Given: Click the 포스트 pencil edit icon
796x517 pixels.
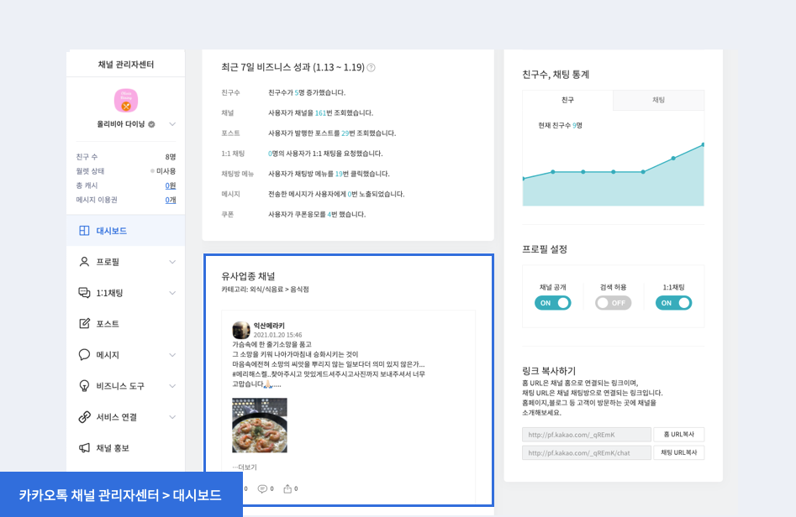Looking at the screenshot, I should pyautogui.click(x=84, y=323).
